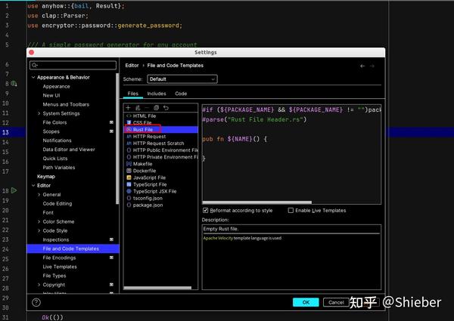Click the Apache Velocity link
The image size is (454, 321).
pyautogui.click(x=218, y=238)
